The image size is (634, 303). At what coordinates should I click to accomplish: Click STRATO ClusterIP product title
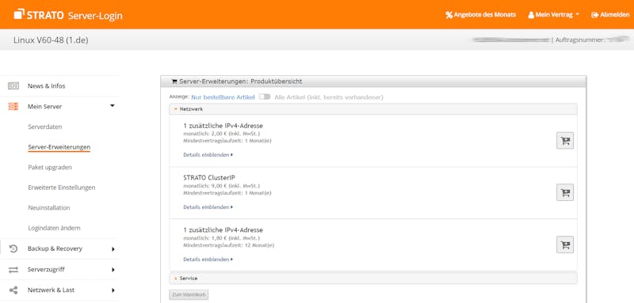tap(209, 178)
